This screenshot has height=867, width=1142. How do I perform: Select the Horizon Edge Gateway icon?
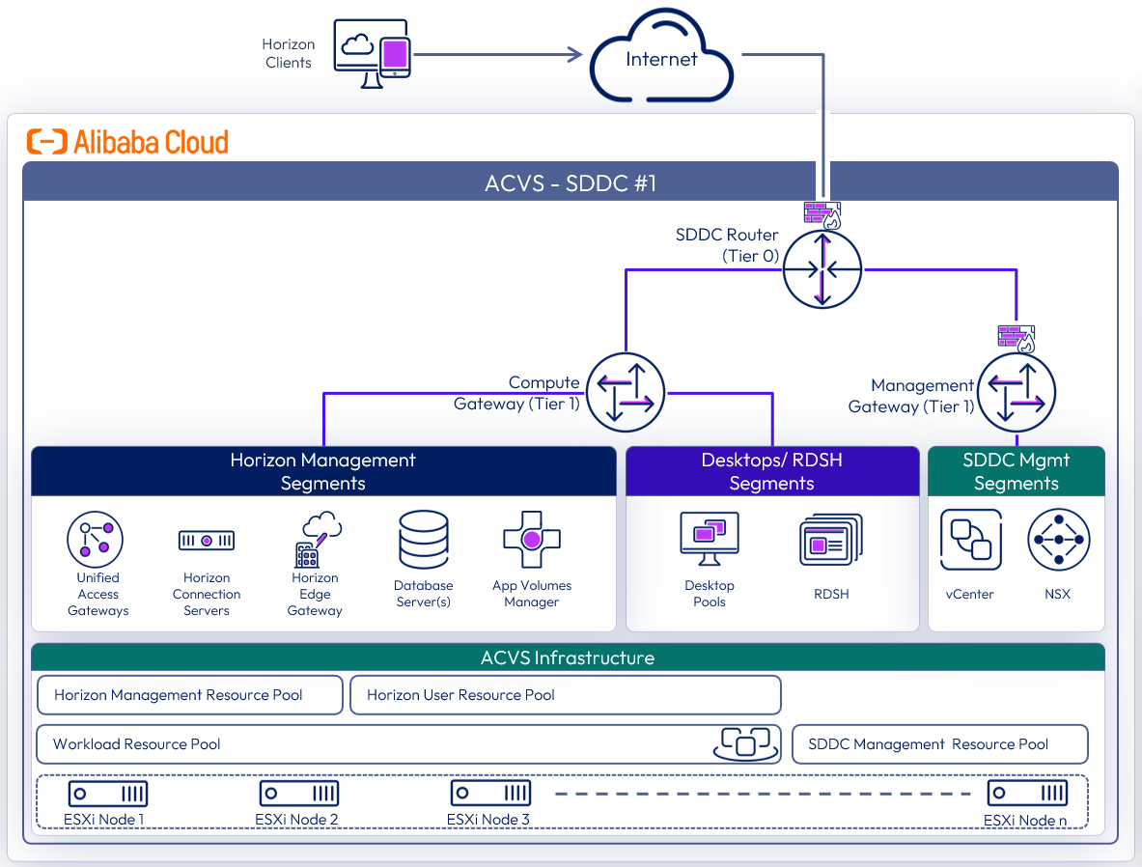click(318, 540)
